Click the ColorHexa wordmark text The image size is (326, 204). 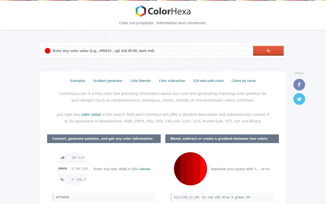169,11
